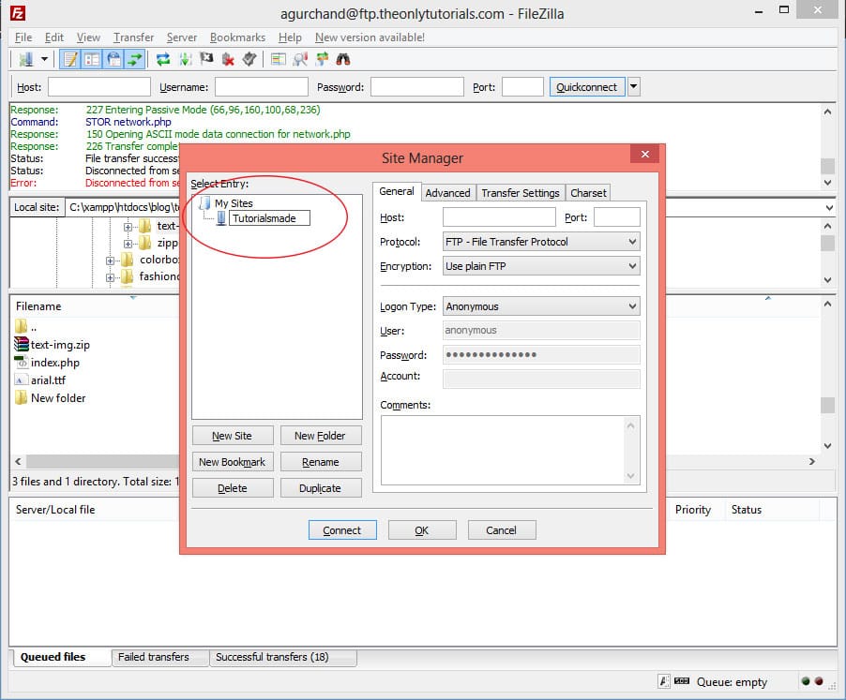Toggle process queue icon
The image size is (846, 700).
click(x=185, y=59)
